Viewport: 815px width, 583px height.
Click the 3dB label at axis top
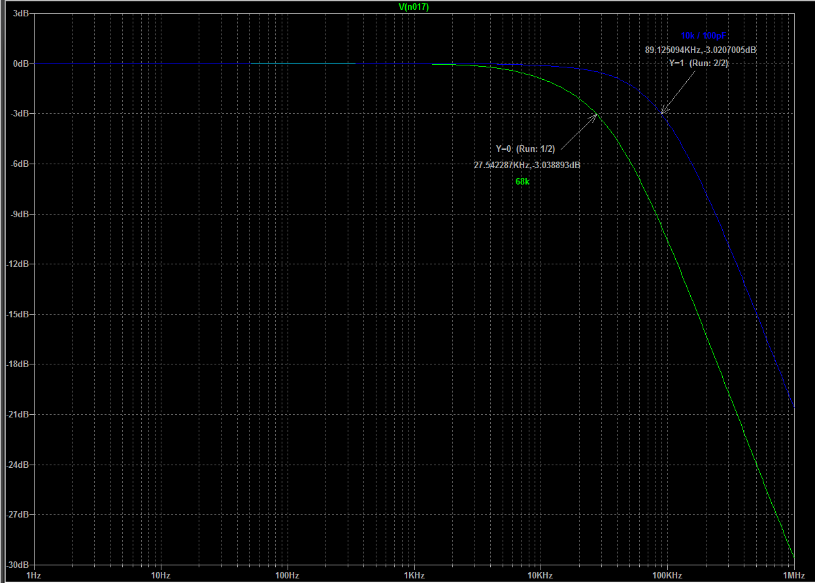point(20,13)
